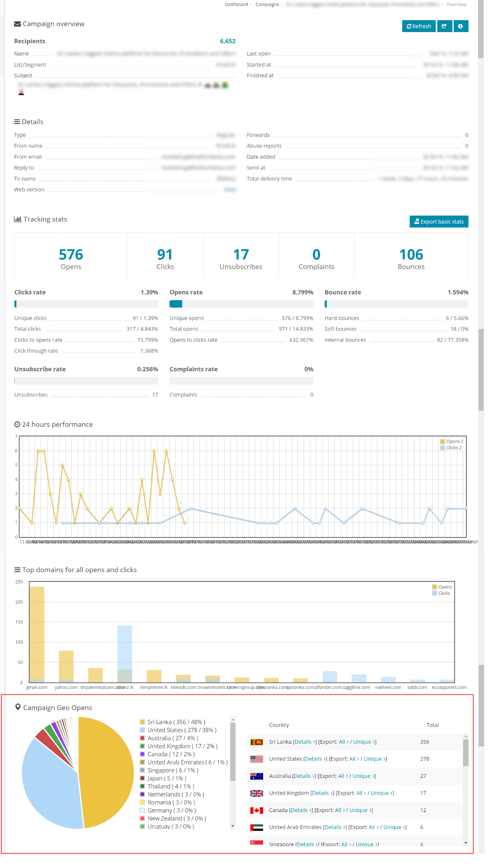490x864 pixels.
Task: Click the share/export icon next to Refresh
Action: click(x=444, y=26)
